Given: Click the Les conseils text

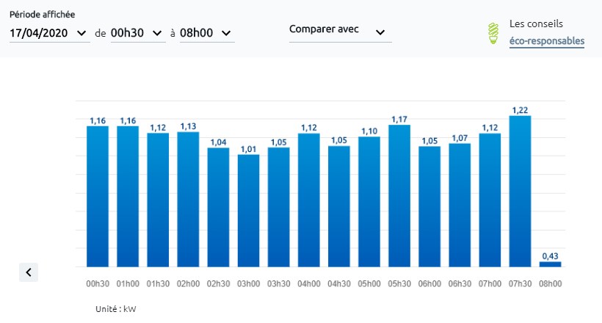Looking at the screenshot, I should click(x=536, y=23).
